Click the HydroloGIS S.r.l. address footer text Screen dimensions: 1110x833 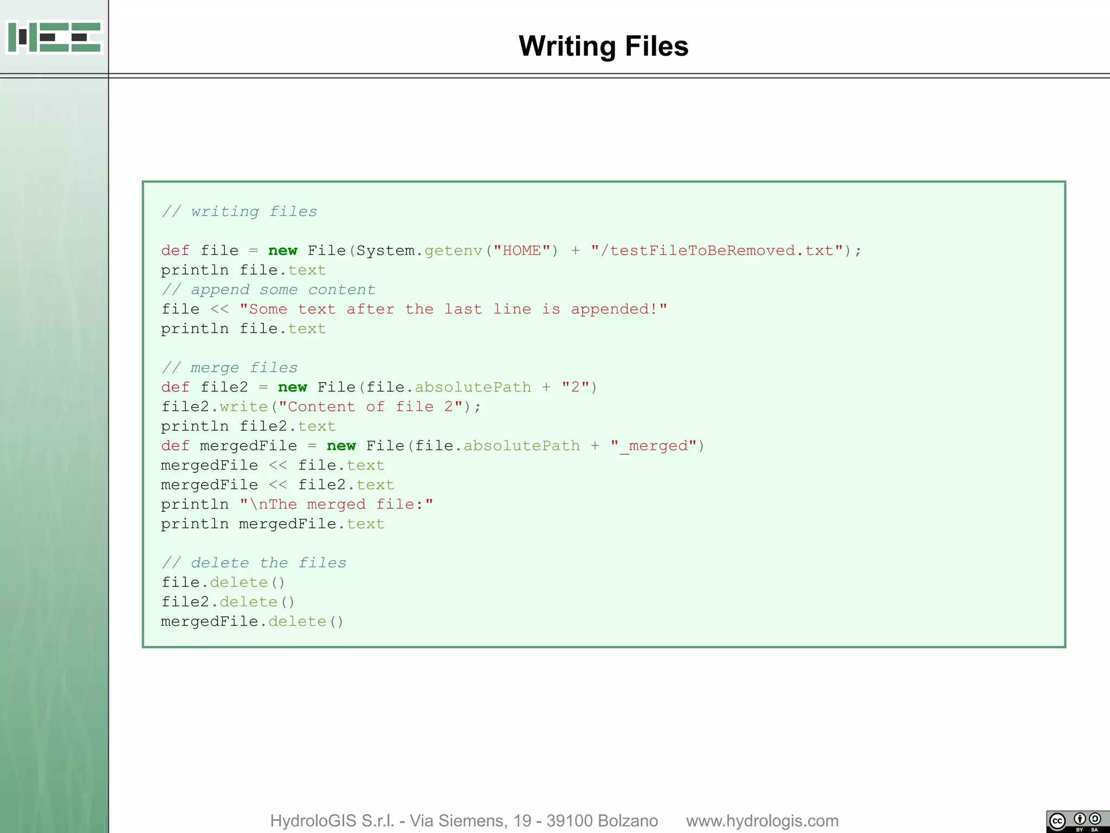tap(464, 821)
